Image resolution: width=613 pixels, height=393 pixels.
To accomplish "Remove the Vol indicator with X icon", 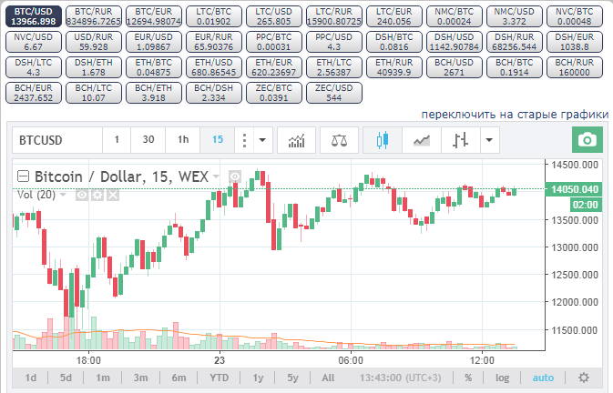I will (113, 195).
